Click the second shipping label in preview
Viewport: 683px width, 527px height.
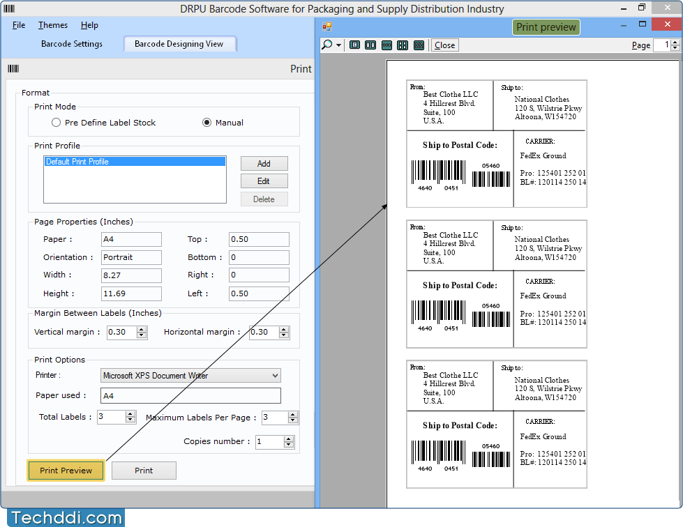pyautogui.click(x=497, y=284)
